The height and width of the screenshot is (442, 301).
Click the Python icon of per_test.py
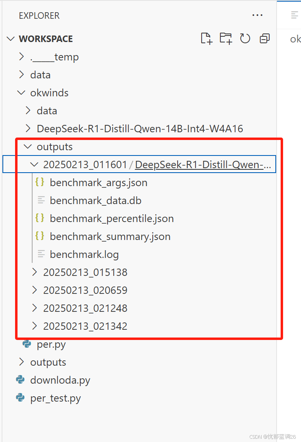(20, 398)
